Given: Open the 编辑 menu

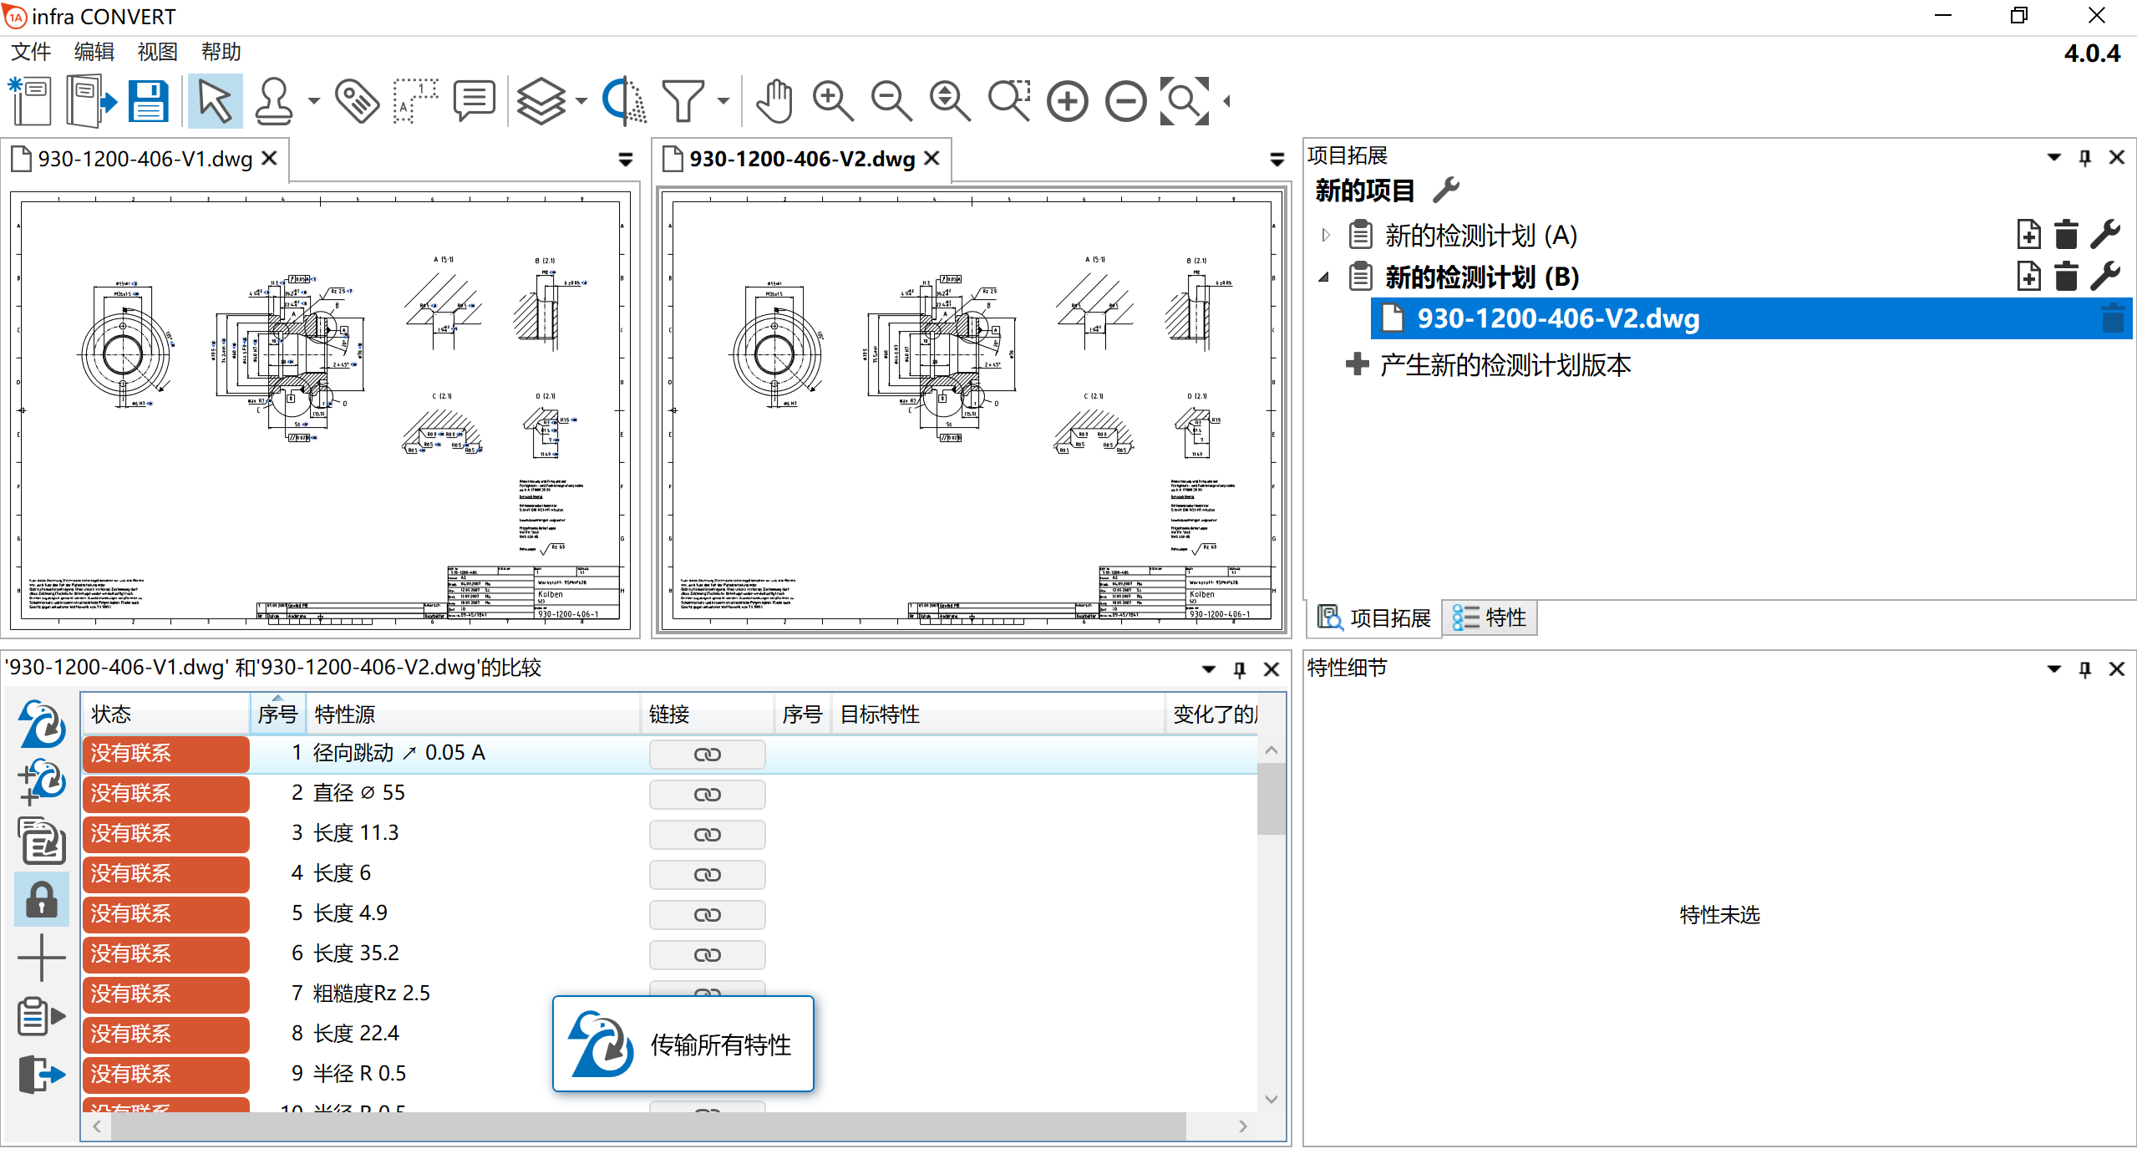Looking at the screenshot, I should [x=94, y=52].
